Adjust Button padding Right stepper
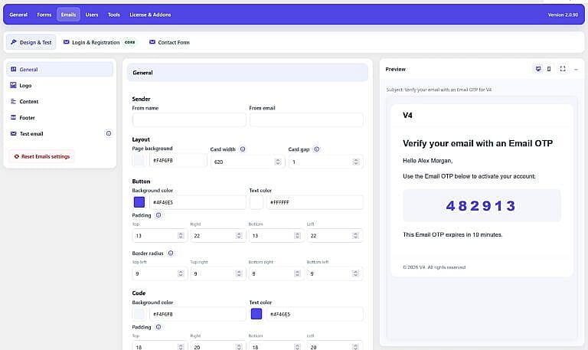Screen dimensions: 588x350 coord(239,236)
